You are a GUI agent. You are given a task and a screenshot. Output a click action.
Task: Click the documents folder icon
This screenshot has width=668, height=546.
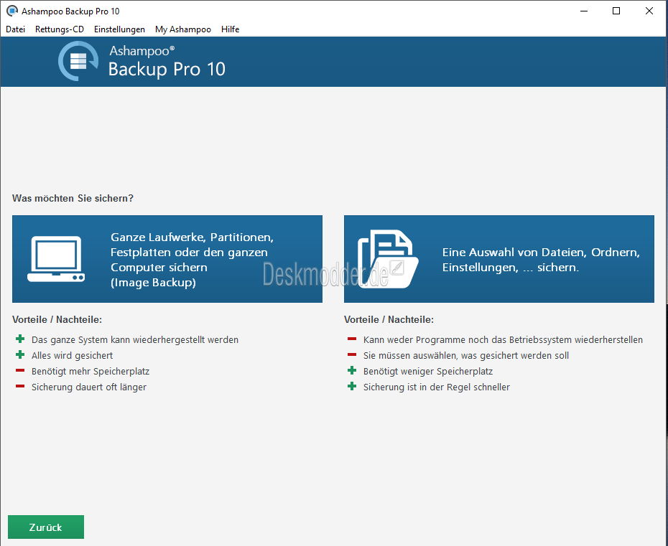coord(388,259)
